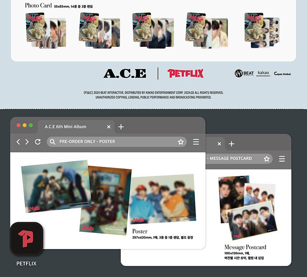The height and width of the screenshot is (277, 307).
Task: Click the 2024 BEAT INTERACTIVE copyright line
Action: click(153, 92)
